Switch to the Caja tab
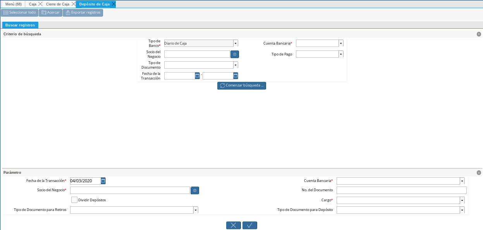Screen dimensions: 483x230 33,4
